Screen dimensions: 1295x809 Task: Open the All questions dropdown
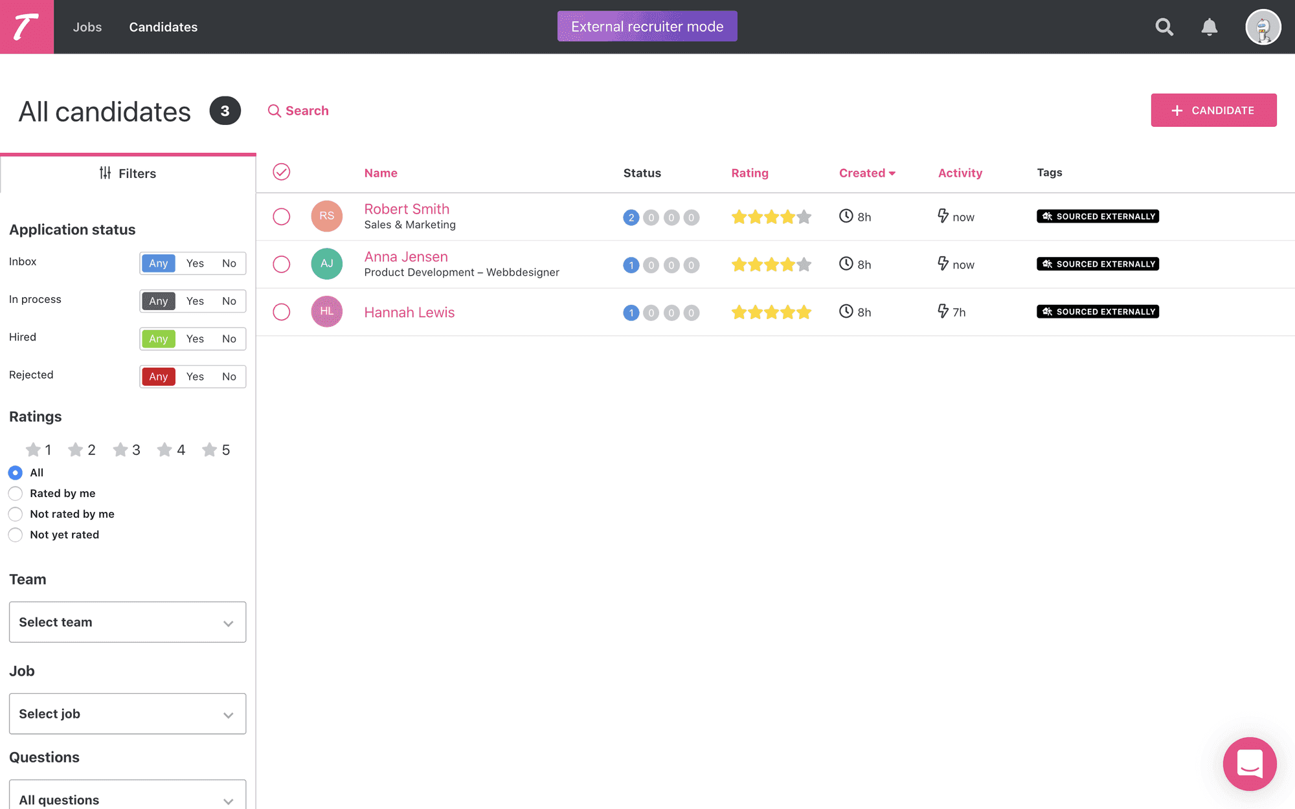128,796
